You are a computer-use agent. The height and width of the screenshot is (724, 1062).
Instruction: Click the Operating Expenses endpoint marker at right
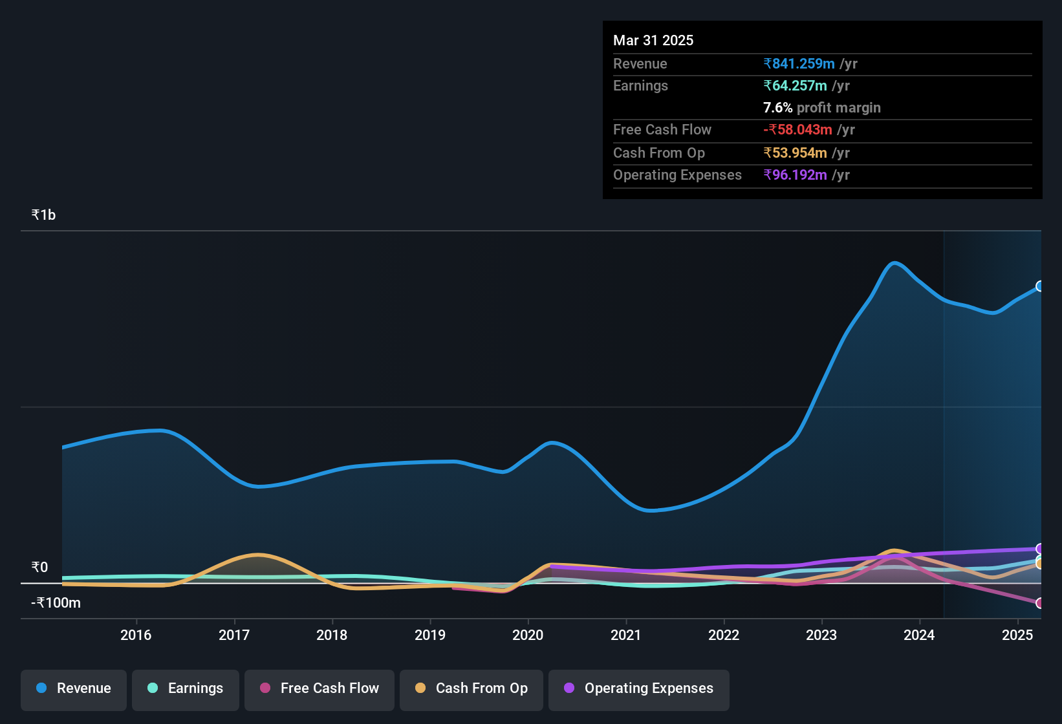(x=1040, y=548)
